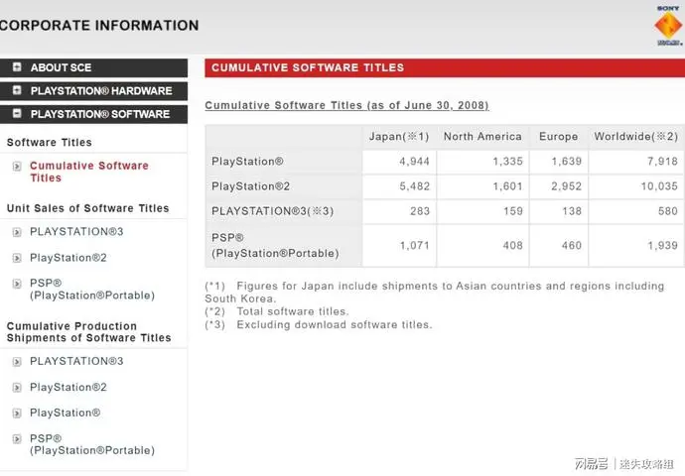The image size is (685, 476).
Task: Click arrow icon next to PSP under Cumulative Production Shipments
Action: pyautogui.click(x=17, y=439)
